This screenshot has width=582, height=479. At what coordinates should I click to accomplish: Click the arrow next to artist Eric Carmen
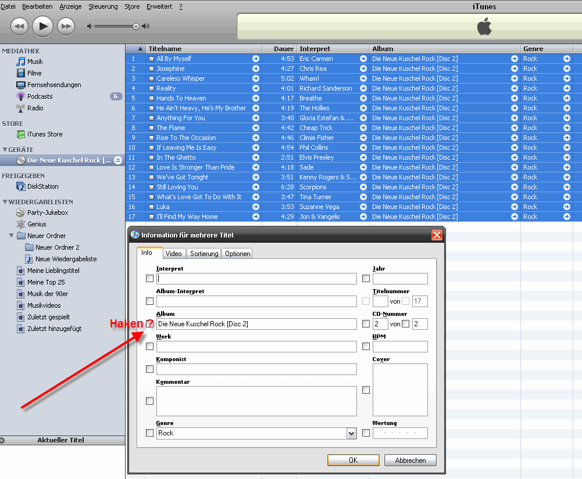(x=363, y=59)
